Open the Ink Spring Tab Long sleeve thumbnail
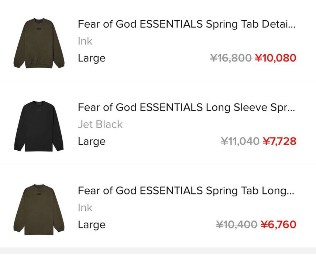The height and width of the screenshot is (256, 316). tap(39, 210)
